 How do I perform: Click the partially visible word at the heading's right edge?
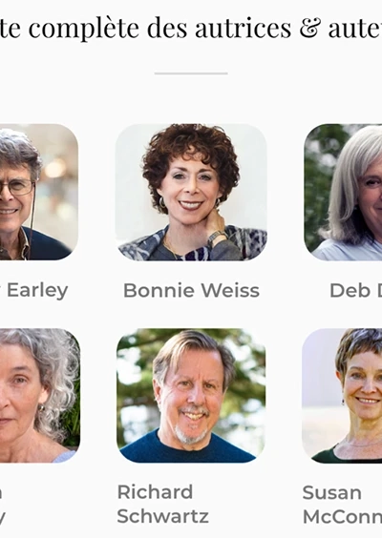point(355,28)
